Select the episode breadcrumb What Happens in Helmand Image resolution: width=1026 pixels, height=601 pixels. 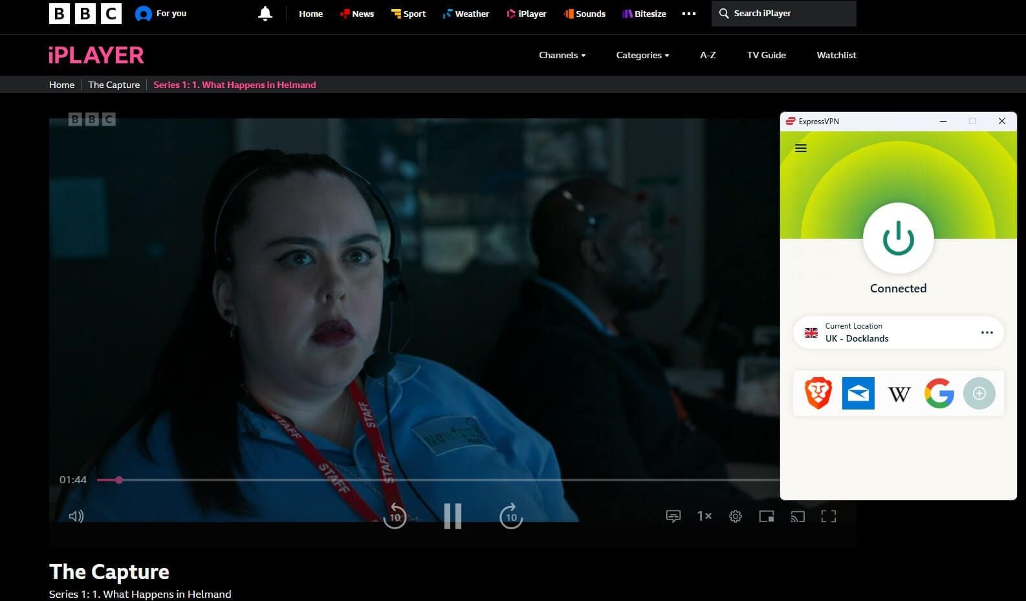point(235,85)
